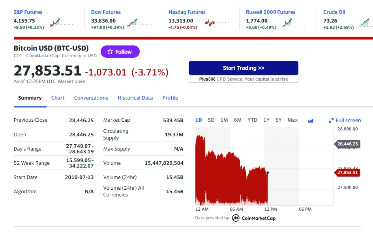
Task: Select the 1M chart range
Action: coord(224,120)
